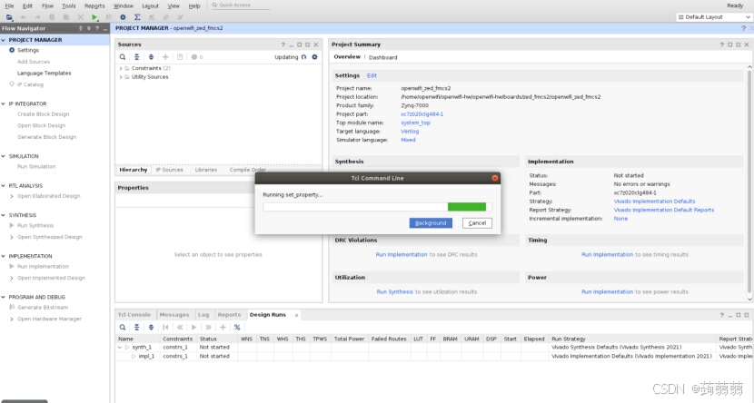The height and width of the screenshot is (403, 754).
Task: Click Sources panel help question mark
Action: point(283,44)
